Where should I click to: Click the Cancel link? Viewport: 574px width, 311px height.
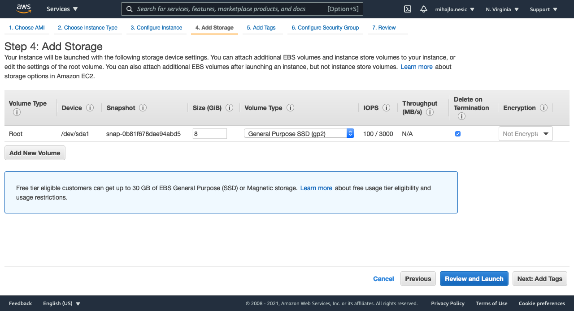pyautogui.click(x=383, y=279)
